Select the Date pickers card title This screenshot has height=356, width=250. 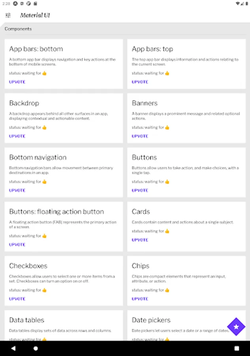(x=151, y=320)
